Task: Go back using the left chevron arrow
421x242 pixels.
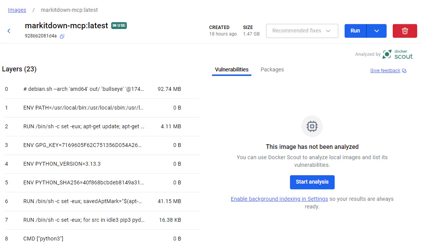Action: click(9, 31)
